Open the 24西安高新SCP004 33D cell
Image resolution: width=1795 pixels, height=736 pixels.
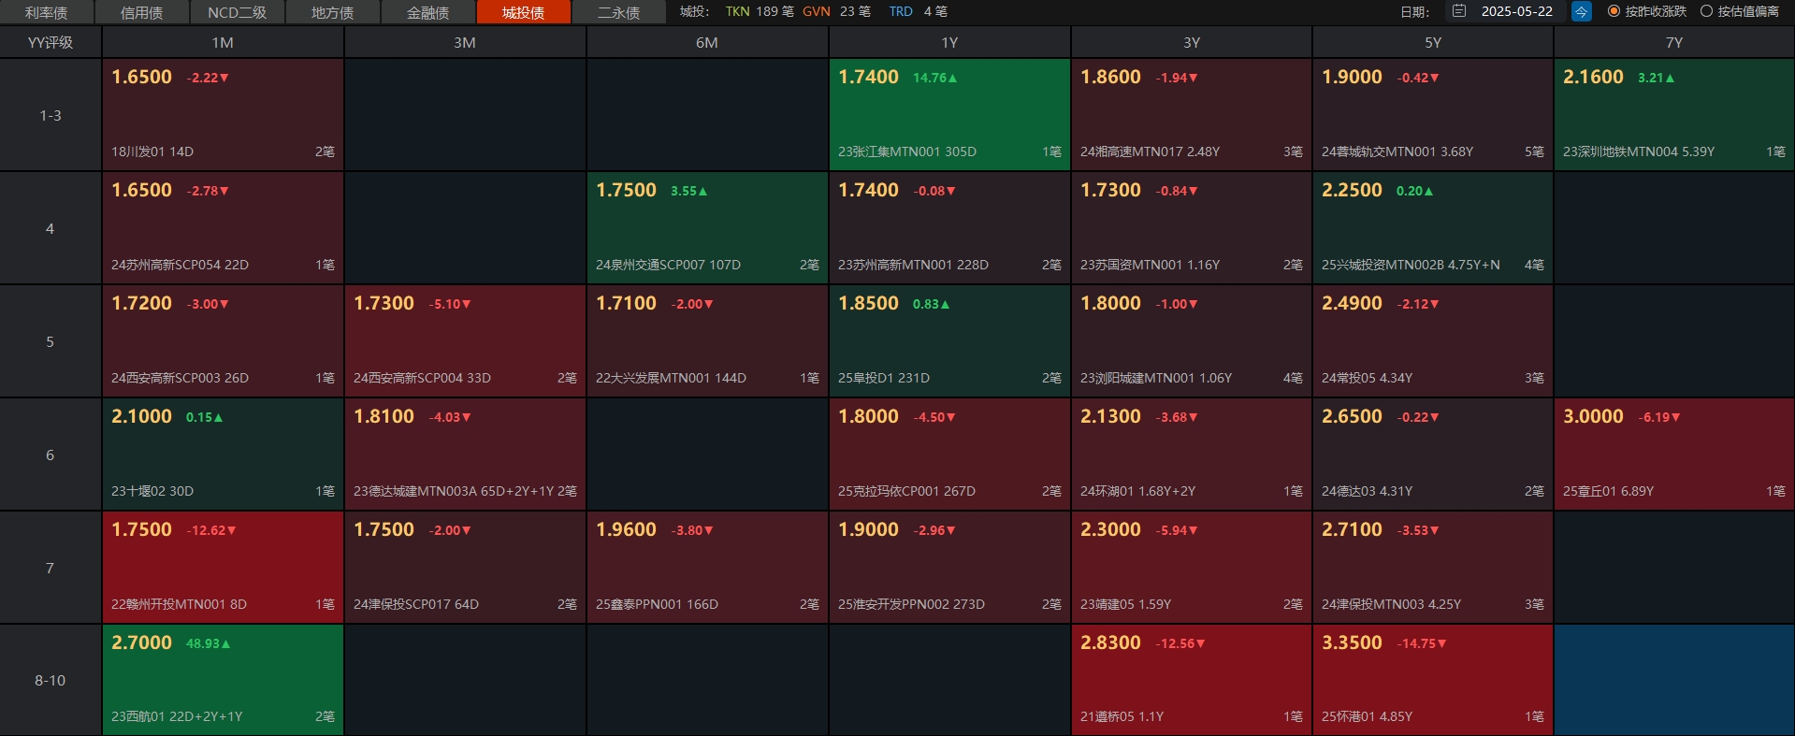465,341
